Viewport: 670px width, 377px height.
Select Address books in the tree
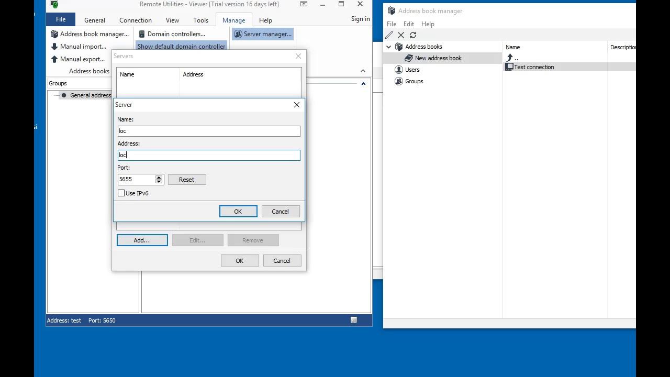(423, 47)
